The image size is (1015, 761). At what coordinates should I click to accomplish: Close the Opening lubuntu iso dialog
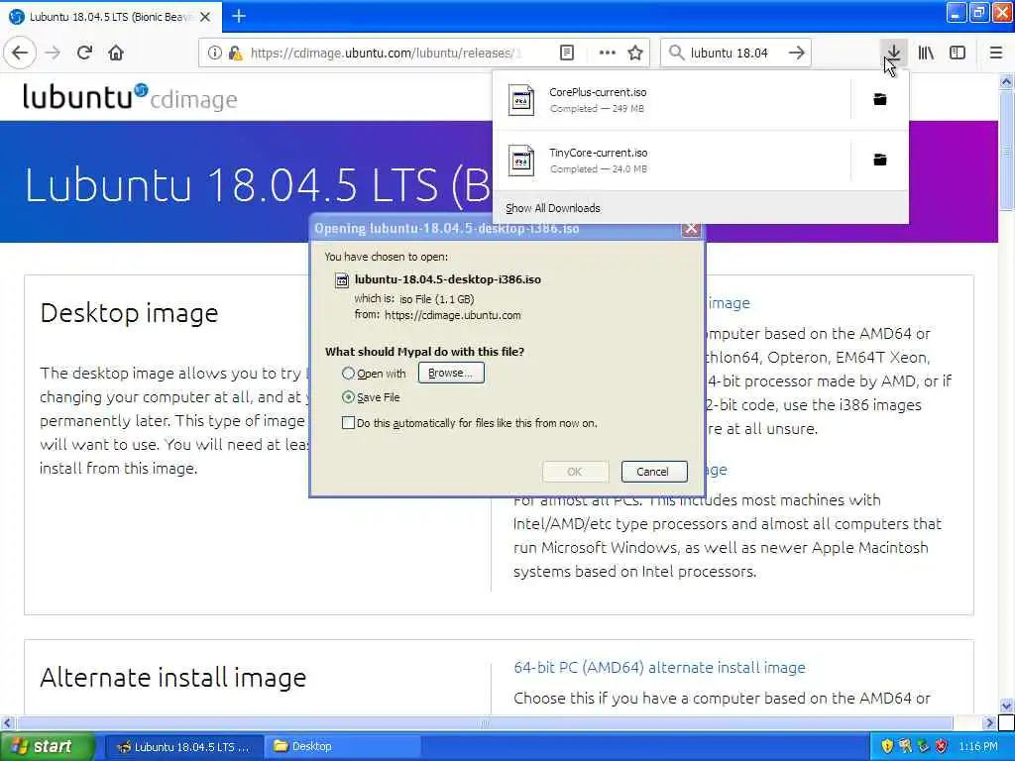point(691,228)
